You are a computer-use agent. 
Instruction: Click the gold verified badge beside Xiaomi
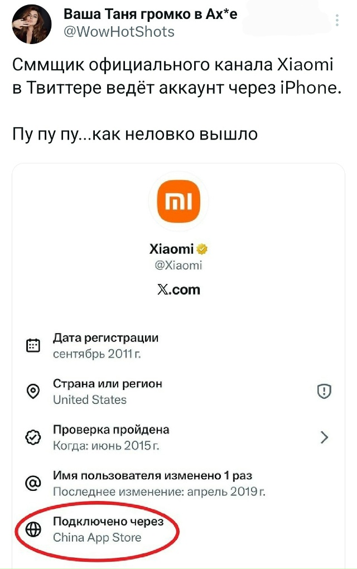[x=204, y=249]
